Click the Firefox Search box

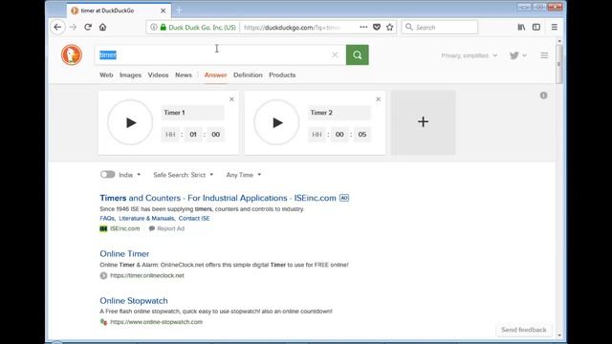pos(440,28)
